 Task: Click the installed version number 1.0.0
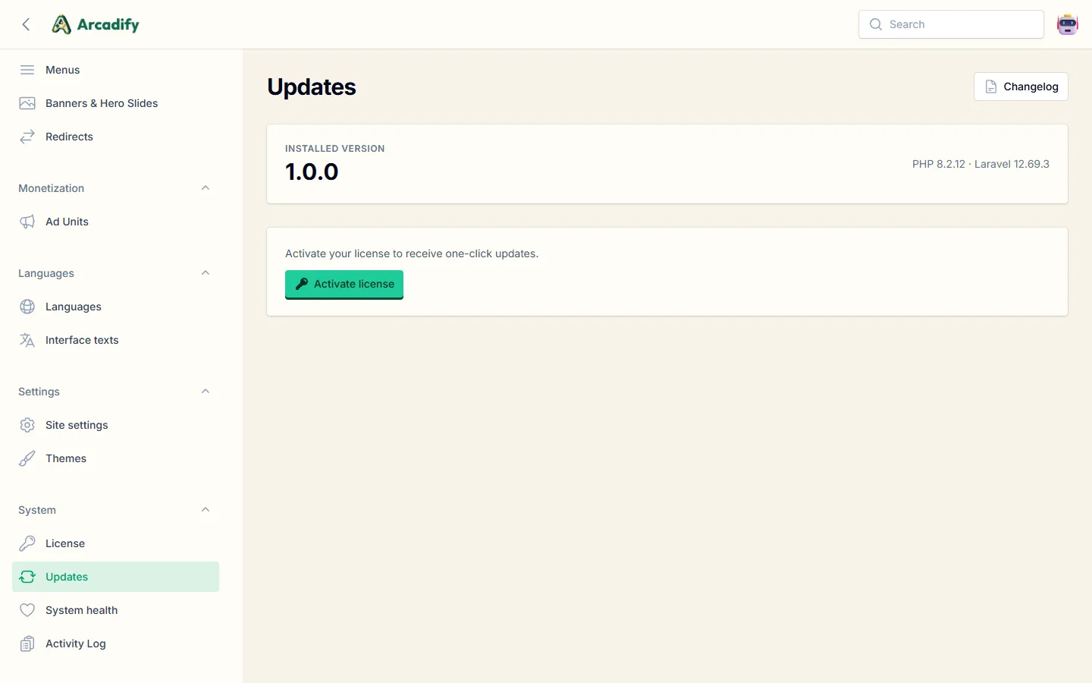(312, 172)
